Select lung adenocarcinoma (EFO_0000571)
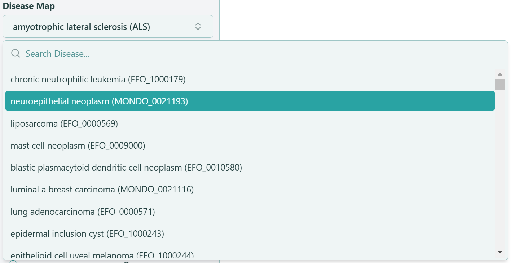The width and height of the screenshot is (511, 263). tap(83, 212)
